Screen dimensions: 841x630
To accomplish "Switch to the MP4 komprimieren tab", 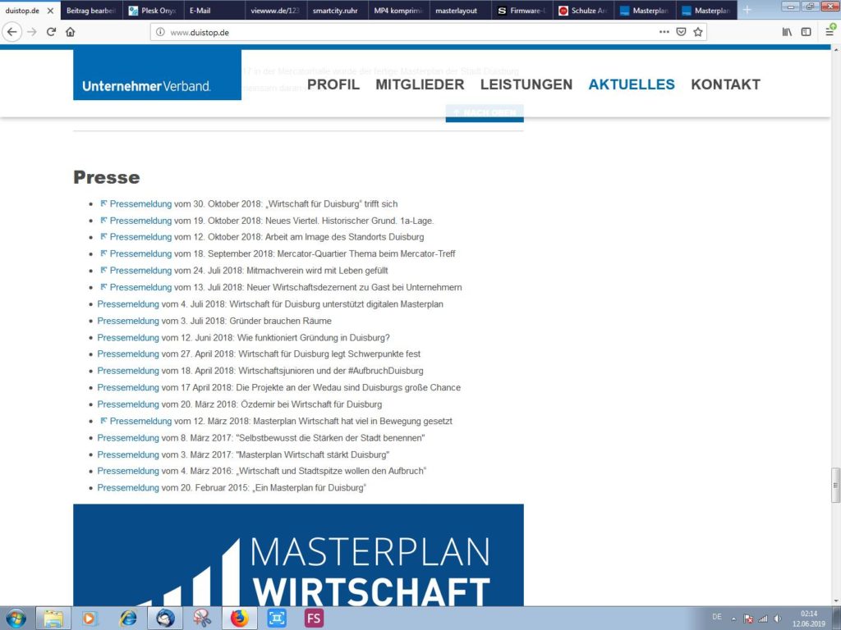I will click(399, 11).
